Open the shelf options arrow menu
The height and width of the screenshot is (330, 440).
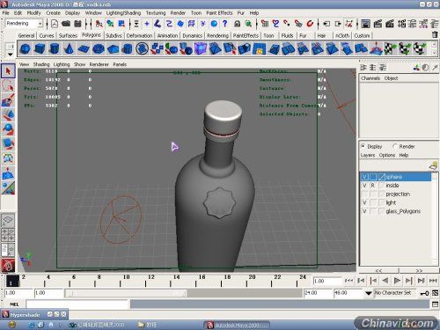click(10, 55)
